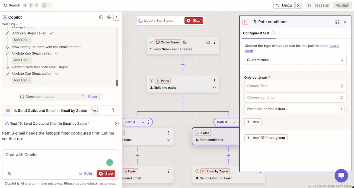
Task: Click the Paths badge on step 2
Action: coord(163,80)
